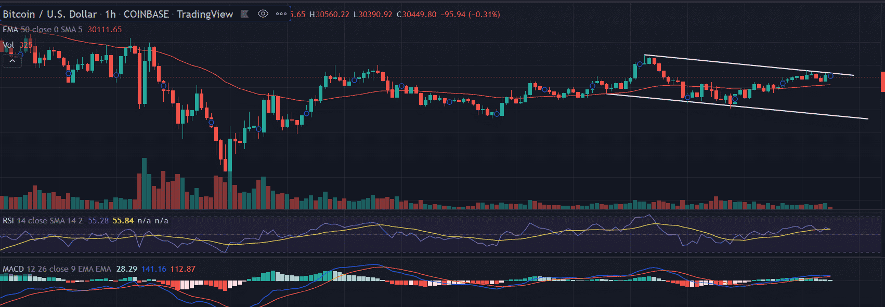Click the blue circle marker at channel's right tip

tap(830, 76)
